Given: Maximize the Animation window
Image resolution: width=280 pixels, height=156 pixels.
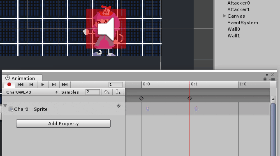Looking at the screenshot, I should coord(267,75).
